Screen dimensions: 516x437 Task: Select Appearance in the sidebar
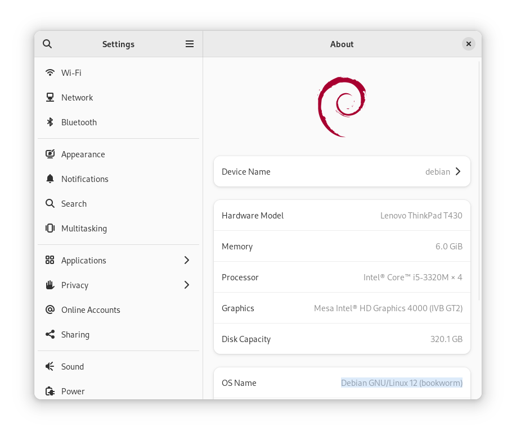(119, 154)
